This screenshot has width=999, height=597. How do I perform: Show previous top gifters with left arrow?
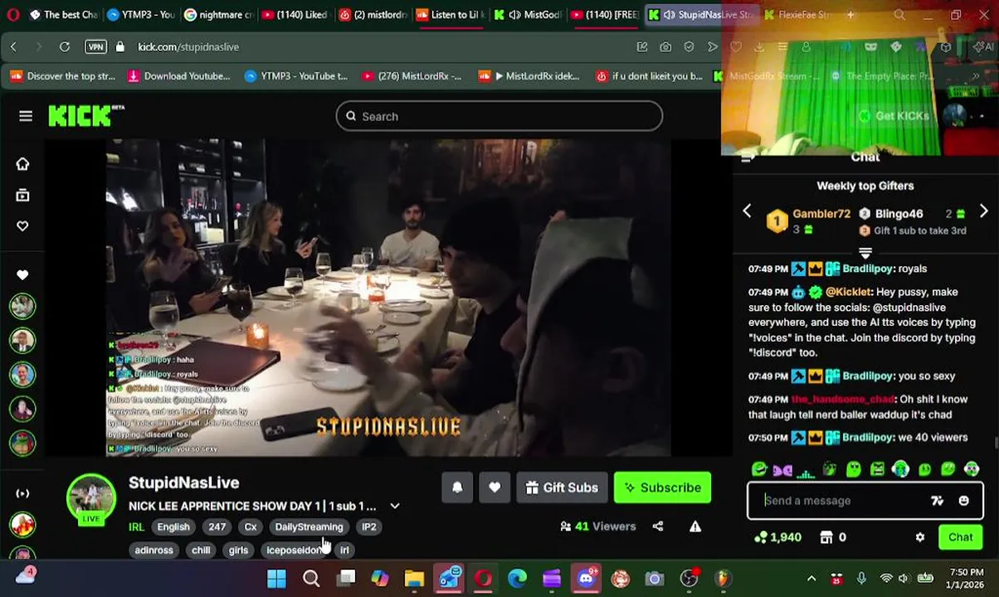747,211
